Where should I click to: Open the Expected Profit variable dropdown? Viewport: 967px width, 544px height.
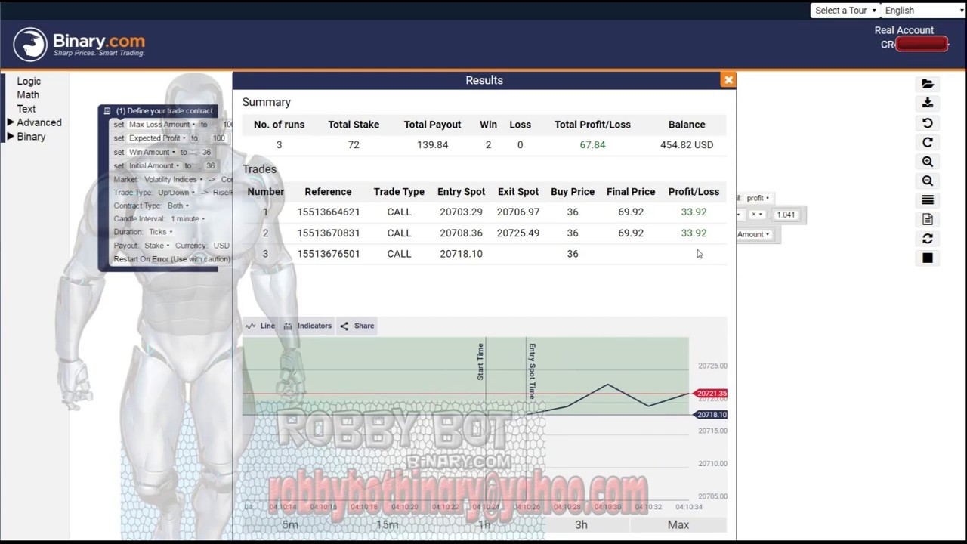(x=157, y=138)
